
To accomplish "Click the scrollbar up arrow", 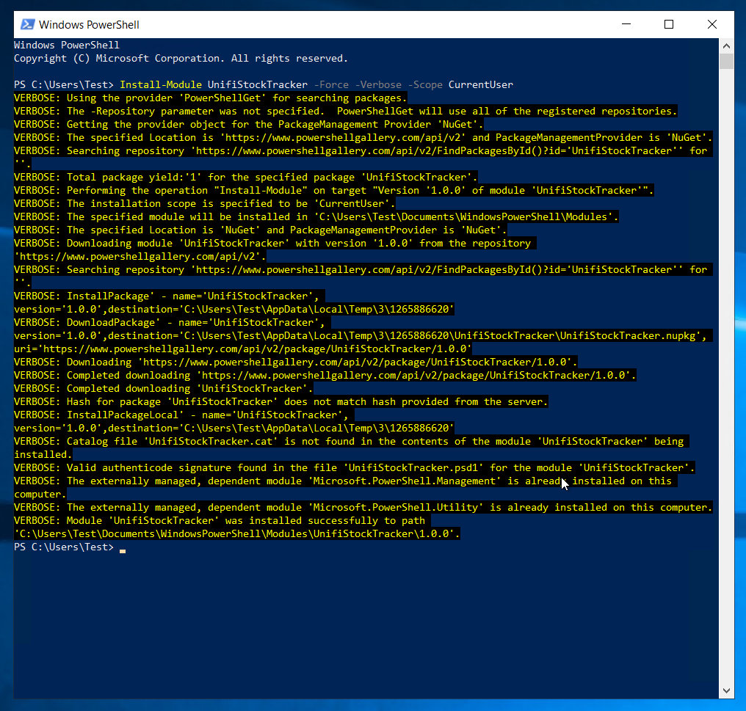I will [726, 45].
